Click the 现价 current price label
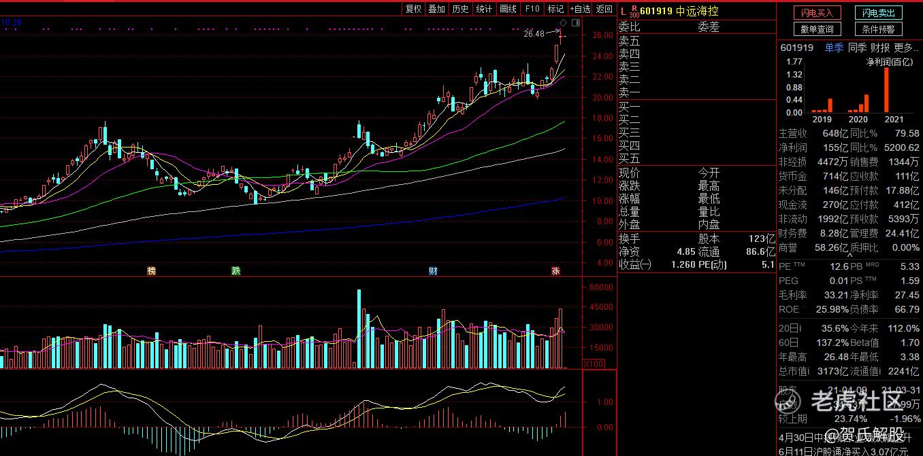 [629, 173]
